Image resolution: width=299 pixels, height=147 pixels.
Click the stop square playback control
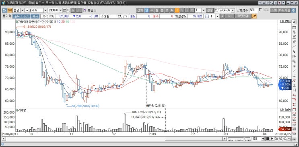pos(268,139)
